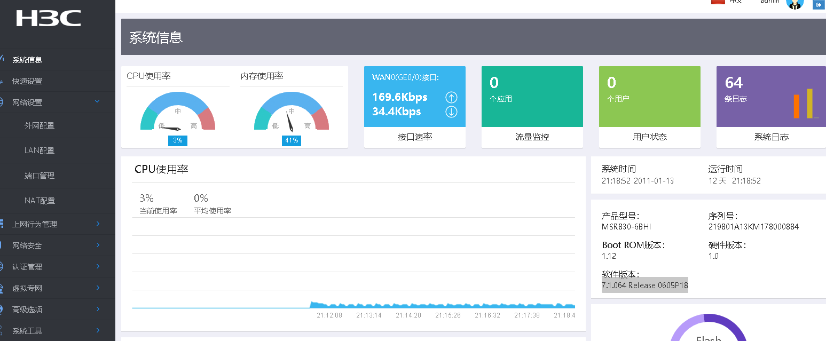
Task: Click the CPU usage area chart
Action: click(353, 263)
